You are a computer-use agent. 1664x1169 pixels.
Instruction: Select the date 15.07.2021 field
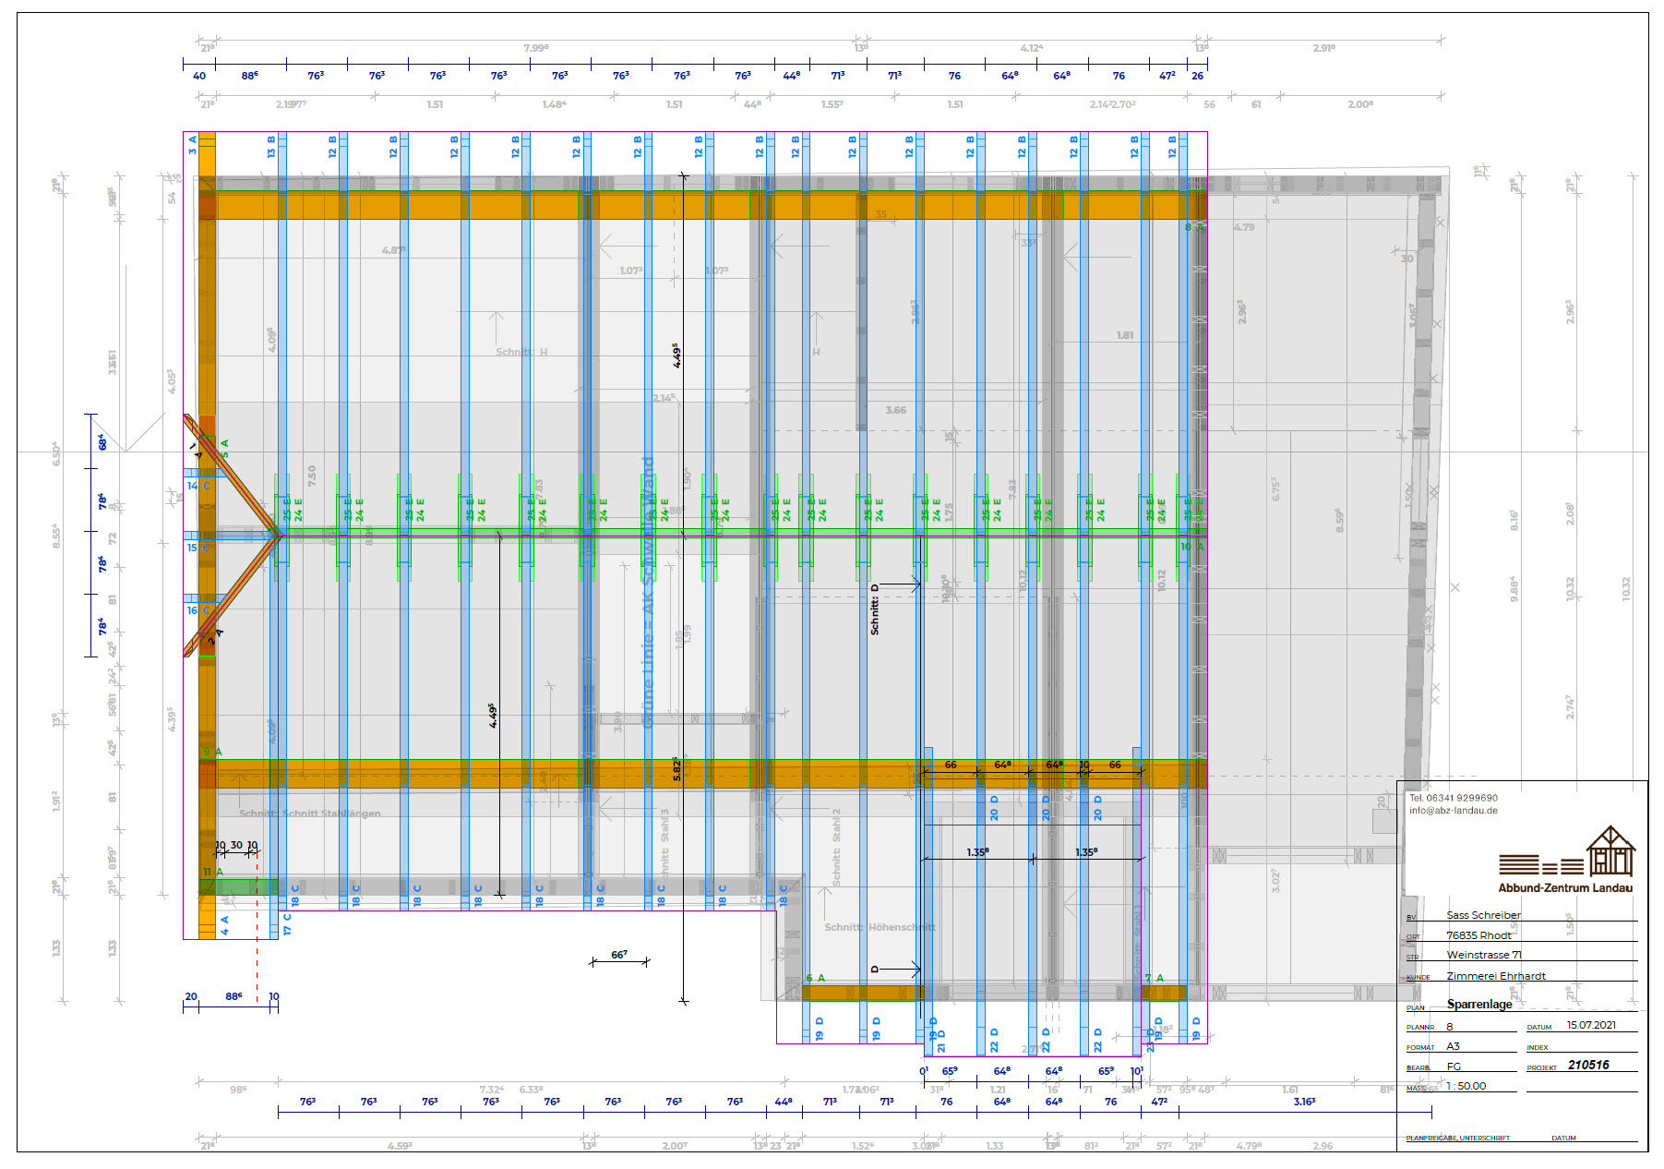1591,1025
